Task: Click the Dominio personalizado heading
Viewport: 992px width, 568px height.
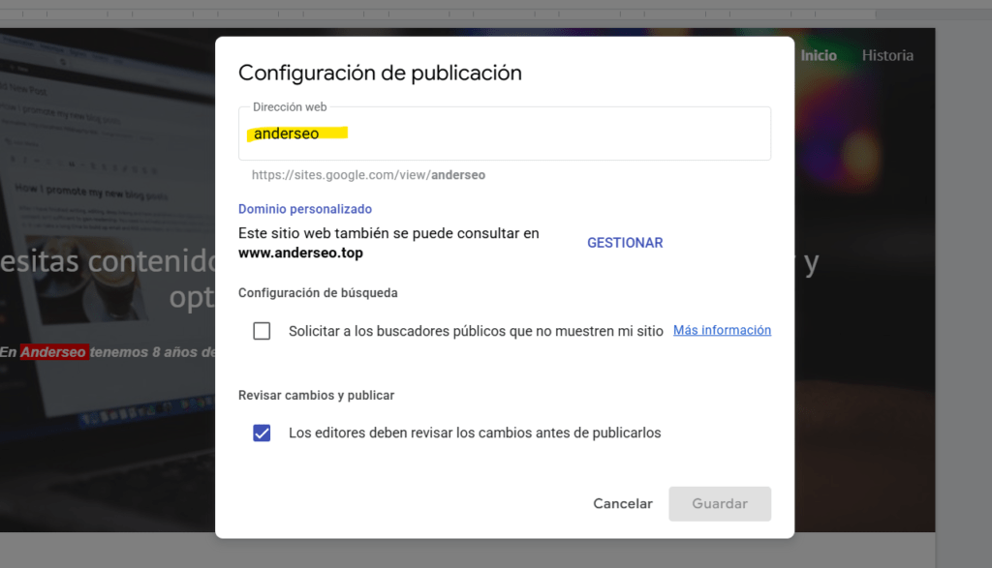Action: coord(305,209)
